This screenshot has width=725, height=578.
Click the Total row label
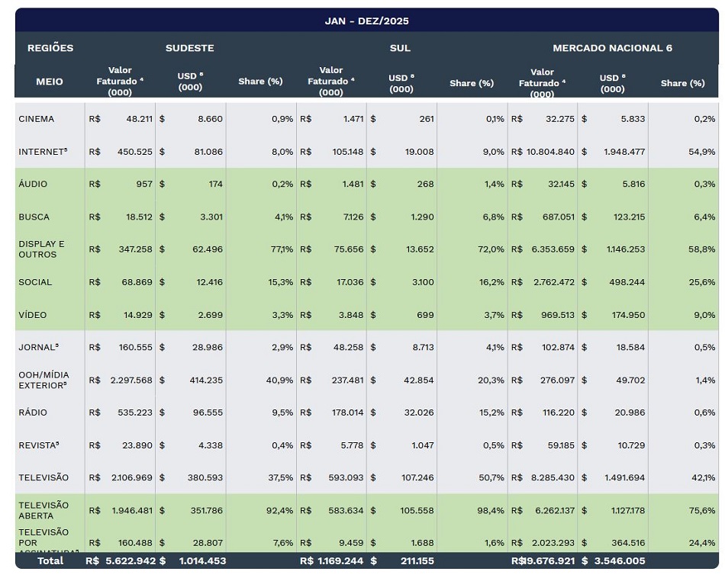(x=50, y=561)
